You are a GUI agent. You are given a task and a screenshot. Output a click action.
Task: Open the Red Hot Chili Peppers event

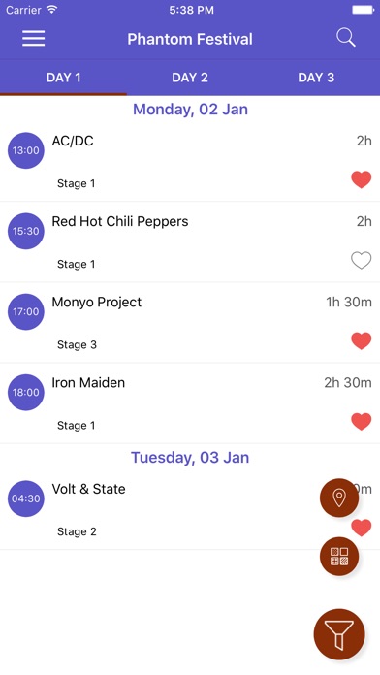(190, 241)
